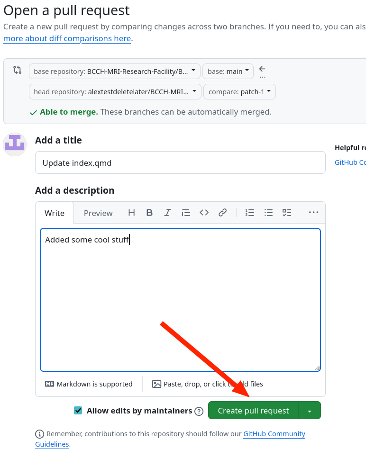Toggle Allow edits by maintainers checkbox

(78, 411)
